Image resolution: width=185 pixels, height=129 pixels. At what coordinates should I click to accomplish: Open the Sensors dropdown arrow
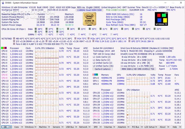point(63,127)
